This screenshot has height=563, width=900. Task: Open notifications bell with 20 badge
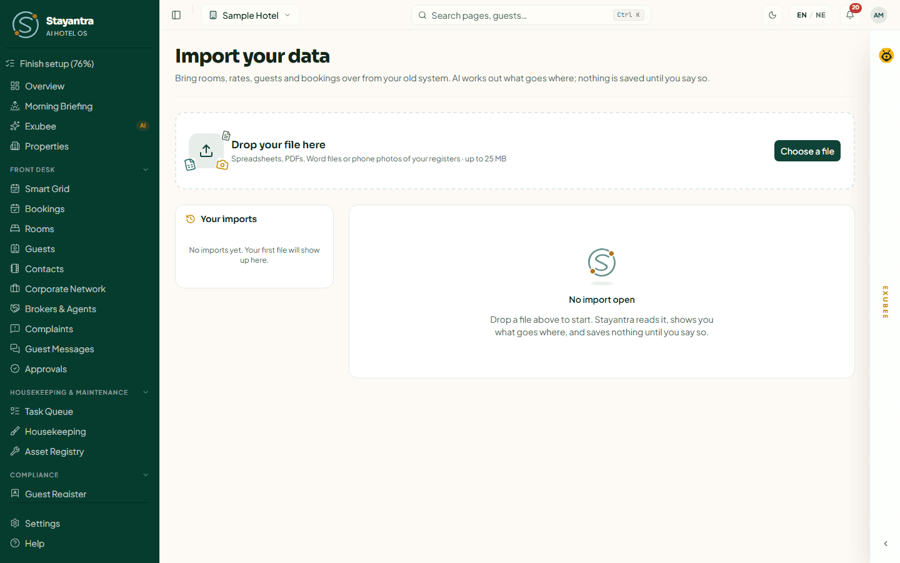point(850,15)
